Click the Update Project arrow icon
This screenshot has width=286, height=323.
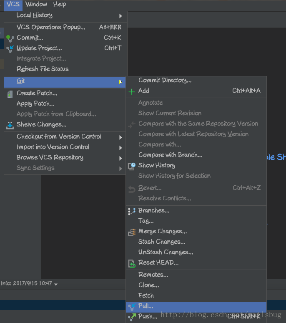pyautogui.click(x=10, y=49)
